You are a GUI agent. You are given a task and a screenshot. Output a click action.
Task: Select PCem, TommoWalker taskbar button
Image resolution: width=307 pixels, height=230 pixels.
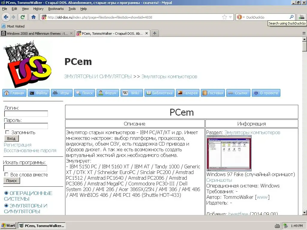[x=42, y=226]
